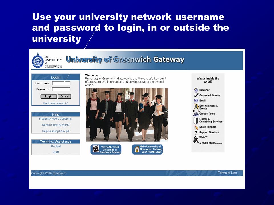The image size is (274, 205).
Task: Click the Library & Computing Services book icon
Action: coord(196,120)
